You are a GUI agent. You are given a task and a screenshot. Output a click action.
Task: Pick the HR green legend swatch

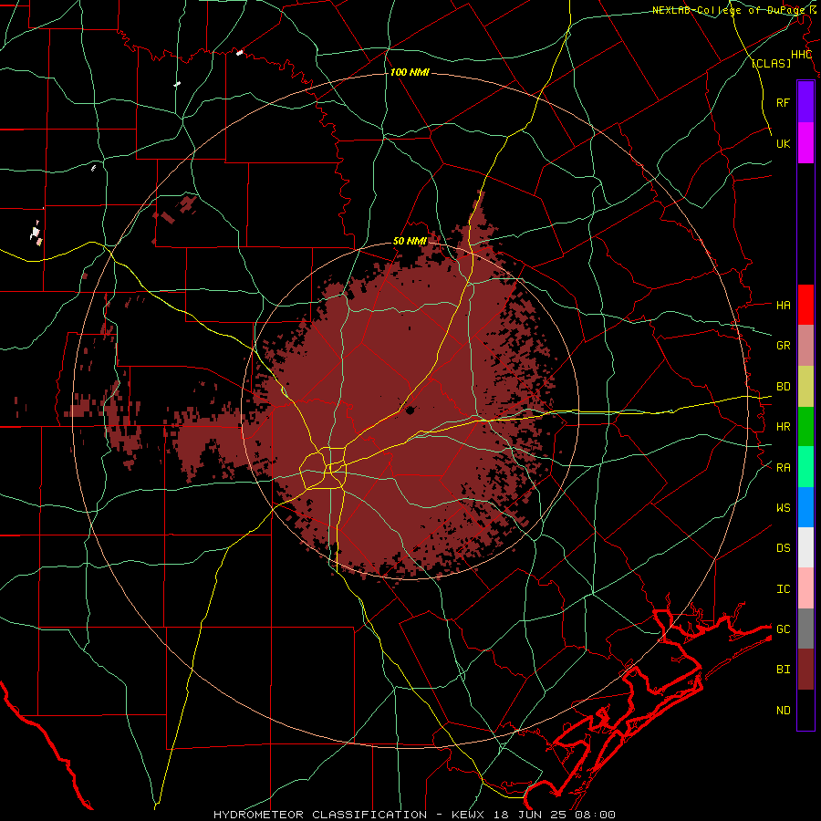[805, 426]
